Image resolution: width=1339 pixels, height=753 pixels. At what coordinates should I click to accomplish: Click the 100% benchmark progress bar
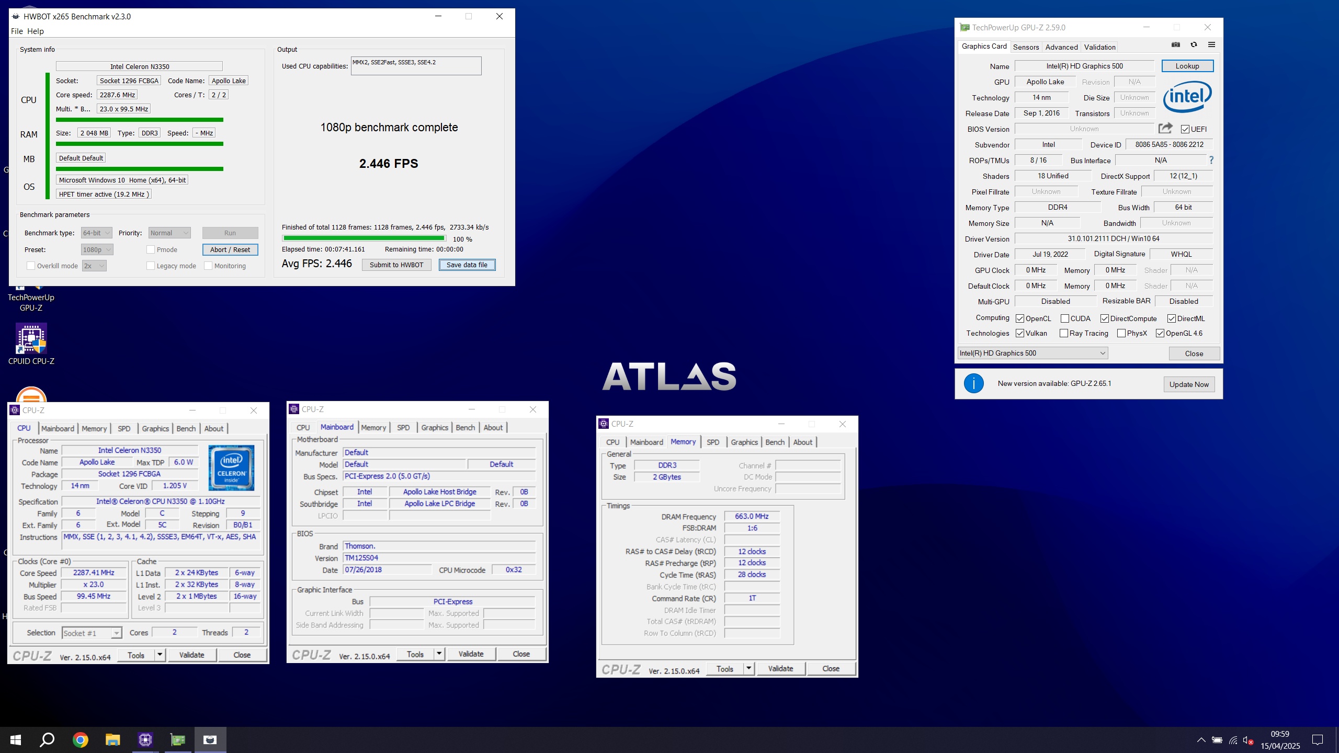tap(364, 238)
